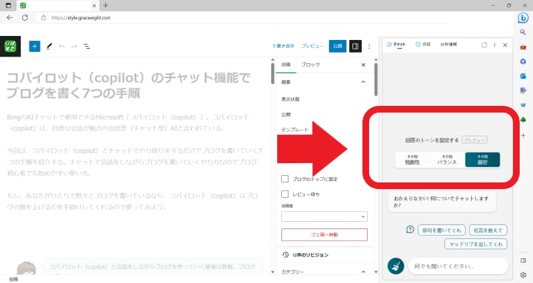The width and height of the screenshot is (533, 283).
Task: Open Bing sidebar more options menu
Action: coord(494,45)
